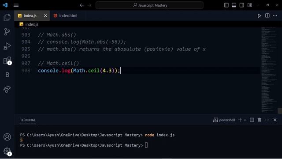Switch to index.js tab
The height and width of the screenshot is (159, 282).
(30, 16)
